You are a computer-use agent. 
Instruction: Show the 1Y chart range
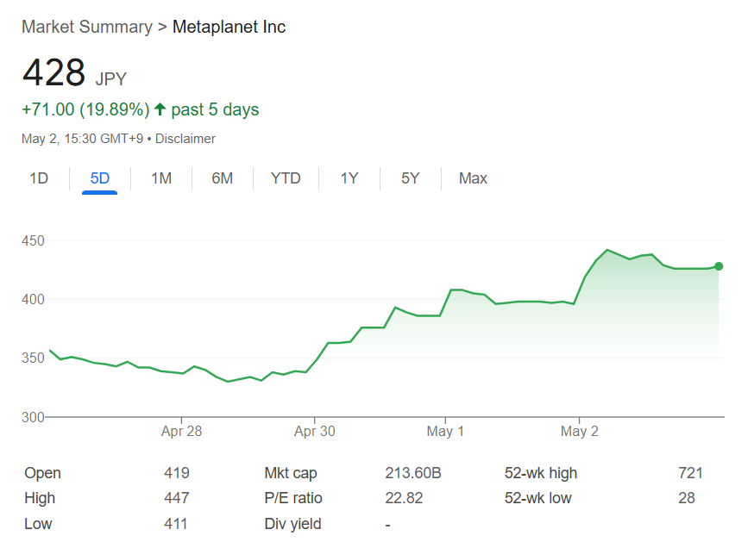(349, 178)
